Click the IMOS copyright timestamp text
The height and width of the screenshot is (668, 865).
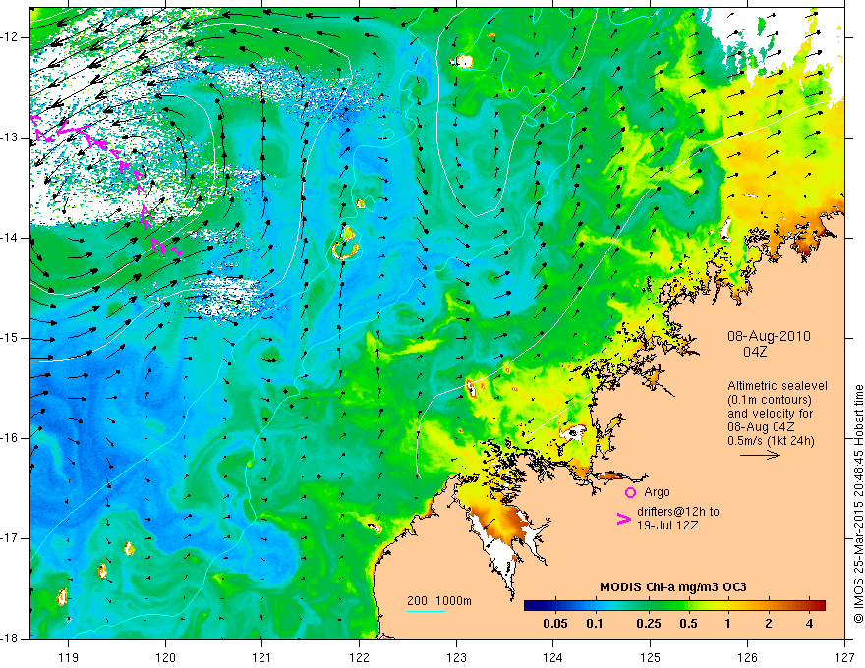point(858,503)
